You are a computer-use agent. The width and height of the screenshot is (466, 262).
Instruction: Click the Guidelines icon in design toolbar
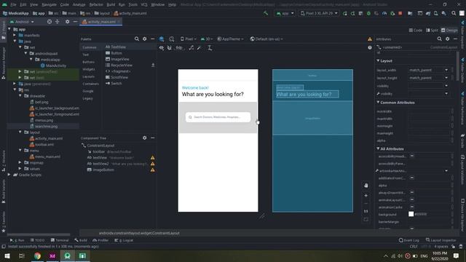pos(210,48)
